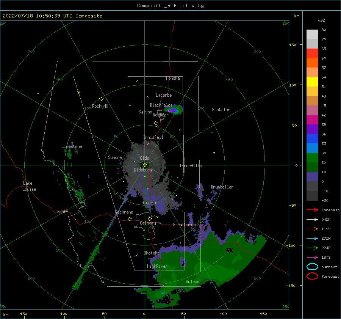The image size is (341, 319).
Task: Click the Airdrie city label
Action: point(149,203)
